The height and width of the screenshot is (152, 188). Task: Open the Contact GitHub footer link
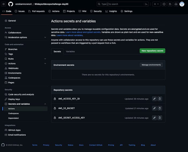[96, 145]
